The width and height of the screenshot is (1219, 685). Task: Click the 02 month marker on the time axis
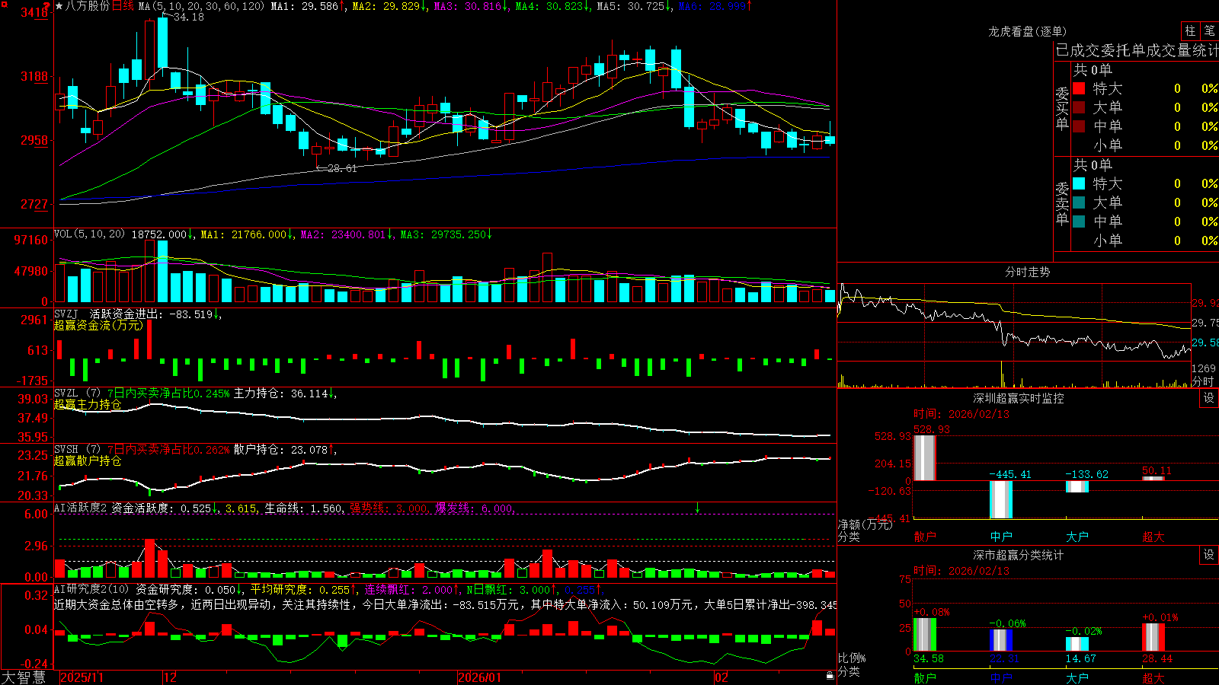tap(721, 677)
